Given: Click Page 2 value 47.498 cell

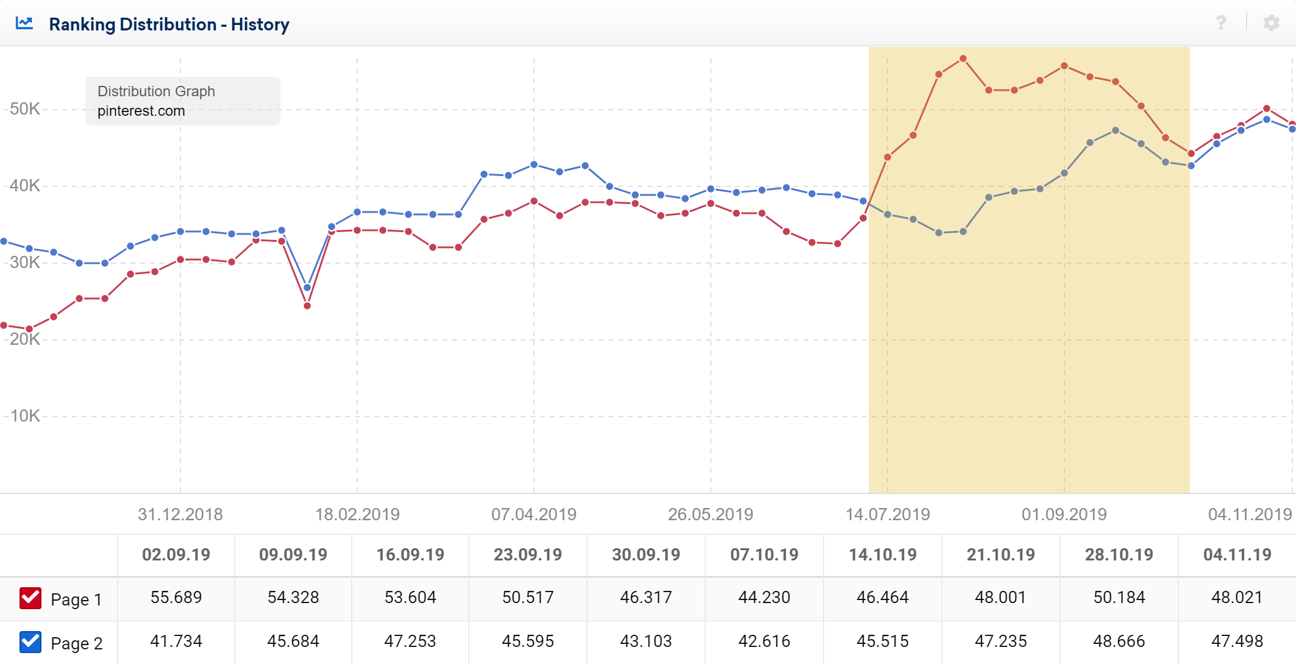Looking at the screenshot, I should click(x=1237, y=641).
